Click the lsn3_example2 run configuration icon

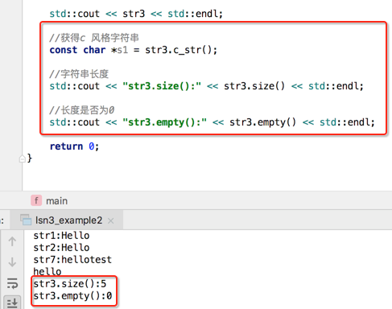coord(27,220)
